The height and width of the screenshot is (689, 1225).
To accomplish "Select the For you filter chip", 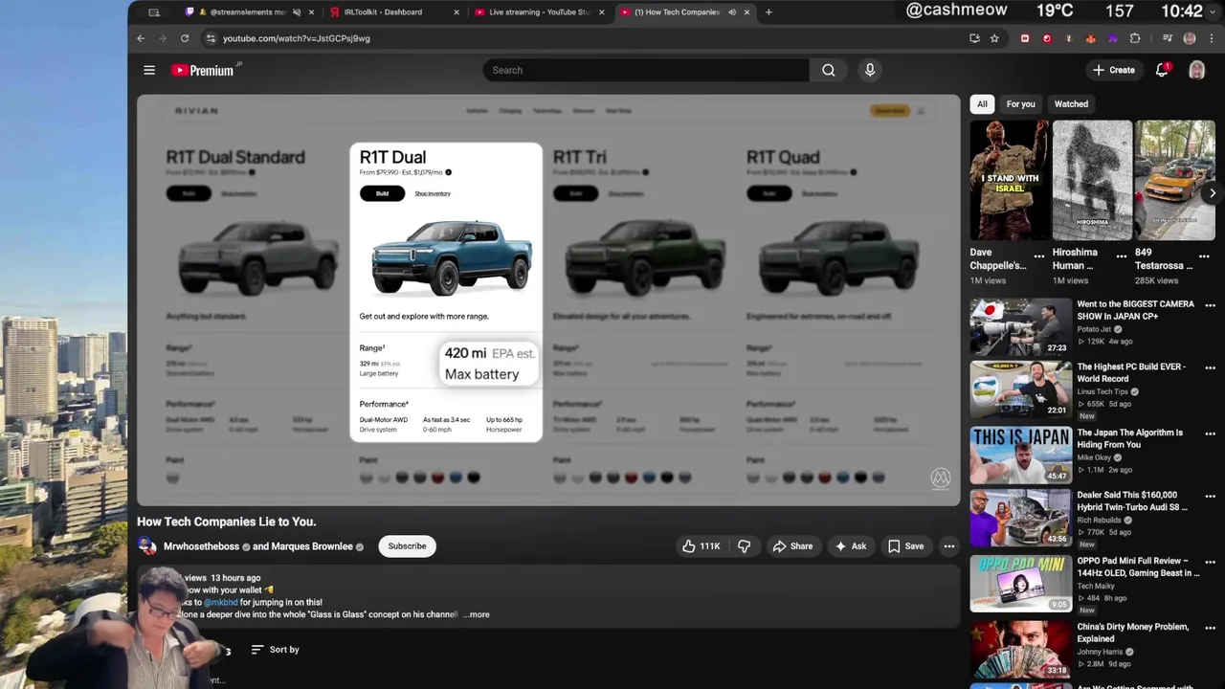I will pos(1020,103).
